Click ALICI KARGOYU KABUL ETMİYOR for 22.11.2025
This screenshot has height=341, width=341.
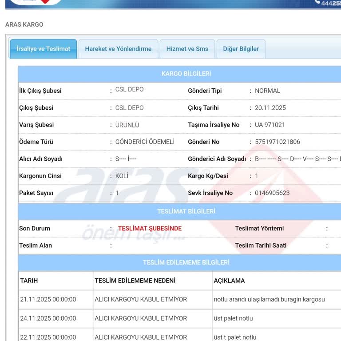(141, 337)
